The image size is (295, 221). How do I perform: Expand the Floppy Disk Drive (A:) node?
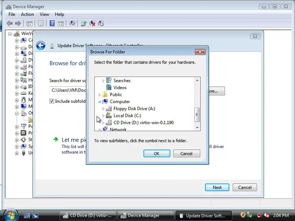(103, 109)
